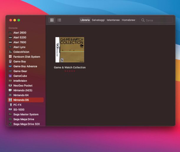This screenshot has height=152, width=180.
Task: Switch to grid view layout
Action: 52,20
